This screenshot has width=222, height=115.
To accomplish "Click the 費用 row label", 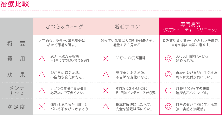I will pos(16,59).
